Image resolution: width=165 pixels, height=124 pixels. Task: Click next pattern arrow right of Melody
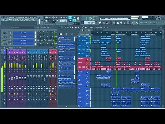[x=96, y=23]
